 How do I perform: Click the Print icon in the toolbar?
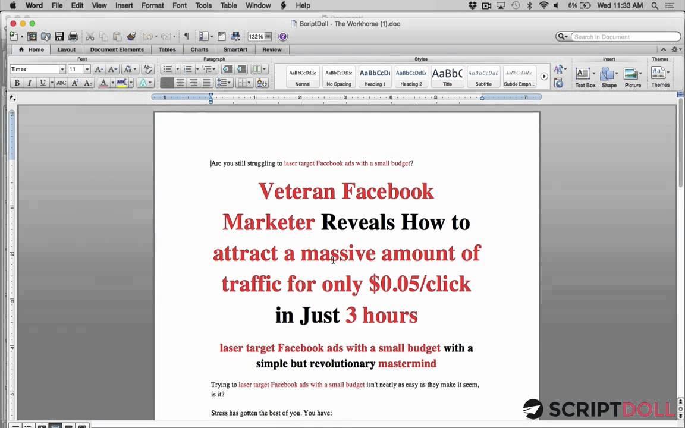coord(73,36)
